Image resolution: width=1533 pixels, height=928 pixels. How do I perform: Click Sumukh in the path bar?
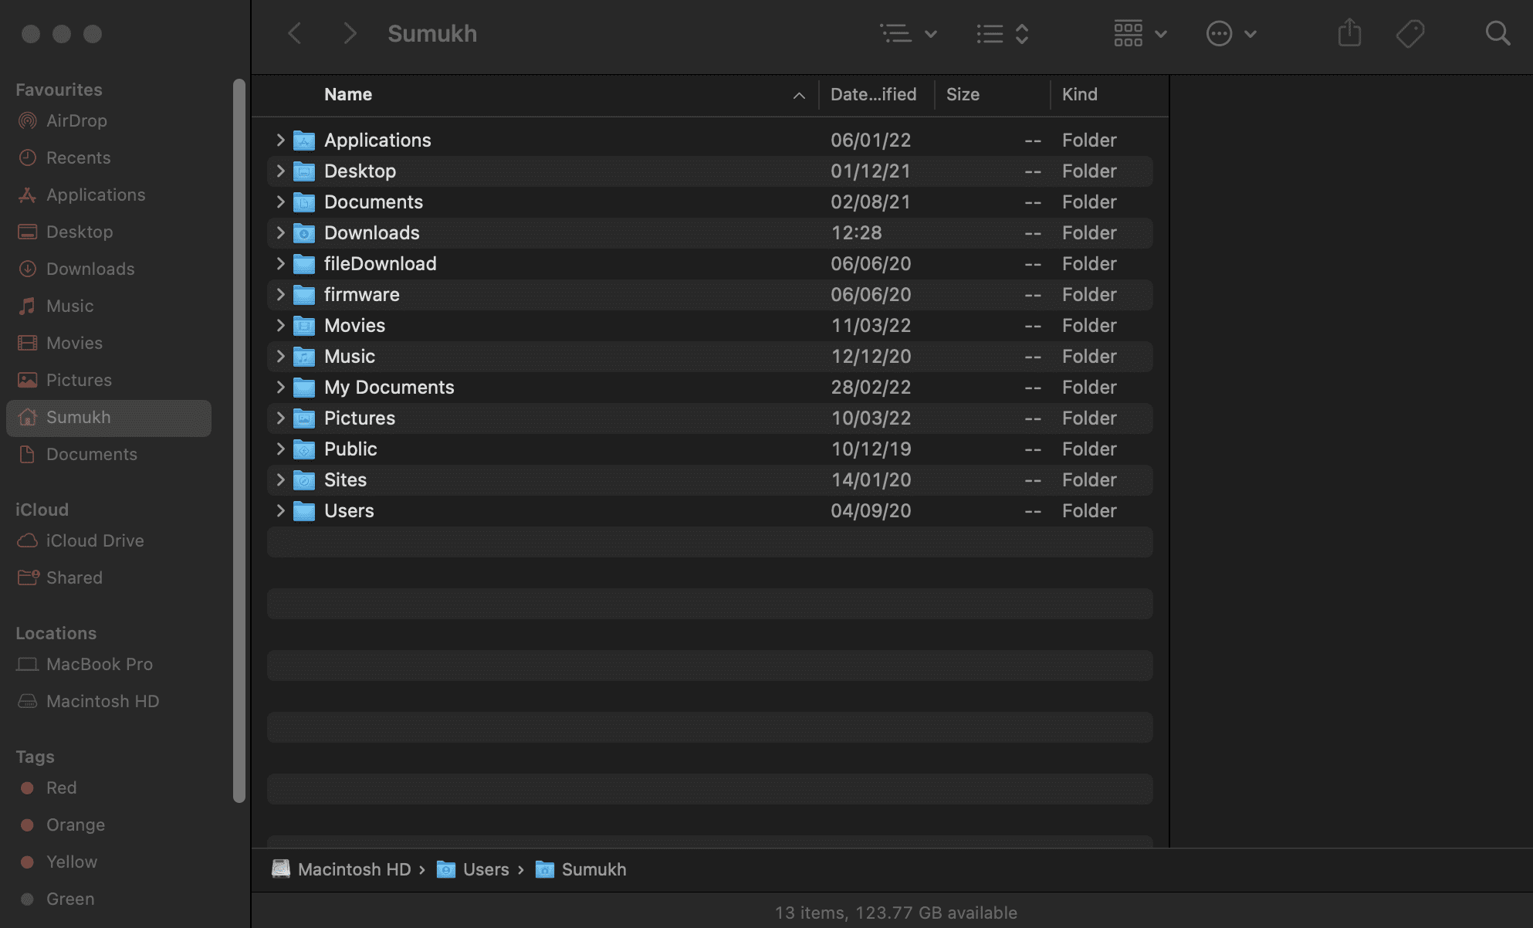580,869
